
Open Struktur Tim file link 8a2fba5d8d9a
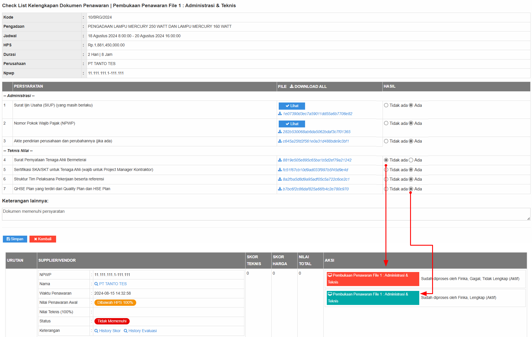[x=316, y=179]
